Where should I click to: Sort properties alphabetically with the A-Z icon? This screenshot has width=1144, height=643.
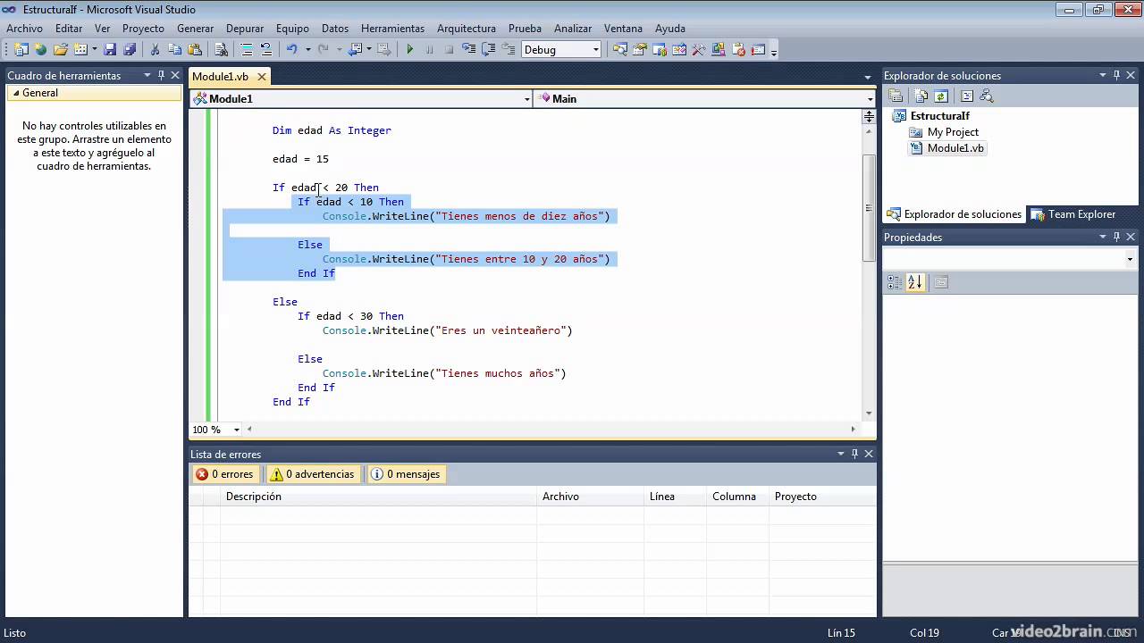[x=914, y=282]
